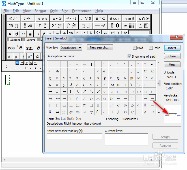Toggle the Italic checkbox
187x170 pixels.
click(151, 48)
